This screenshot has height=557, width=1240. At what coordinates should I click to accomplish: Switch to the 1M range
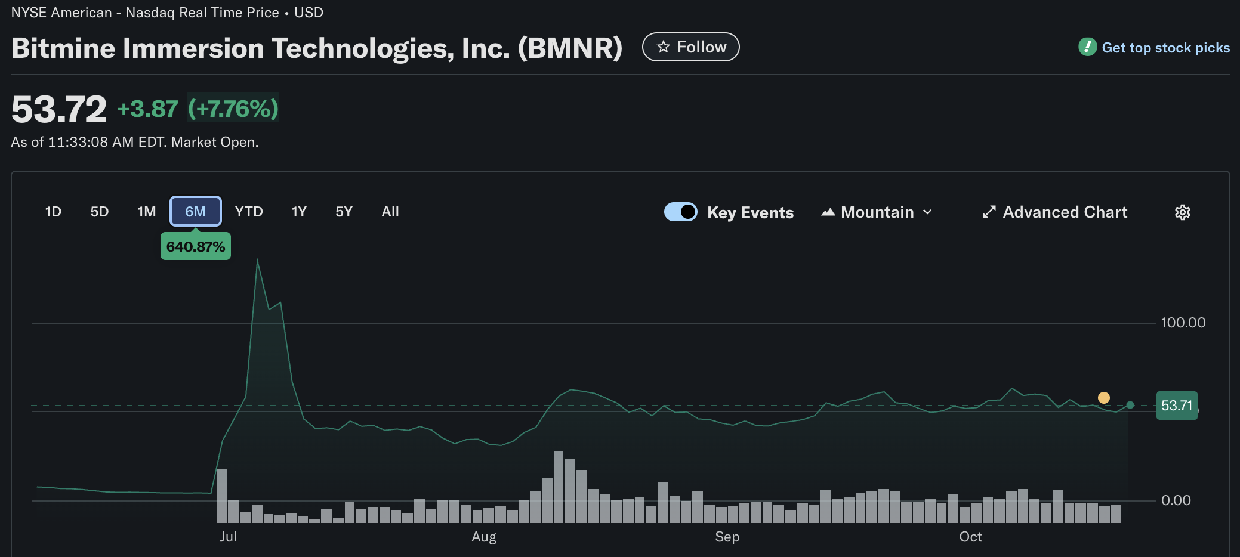[147, 212]
